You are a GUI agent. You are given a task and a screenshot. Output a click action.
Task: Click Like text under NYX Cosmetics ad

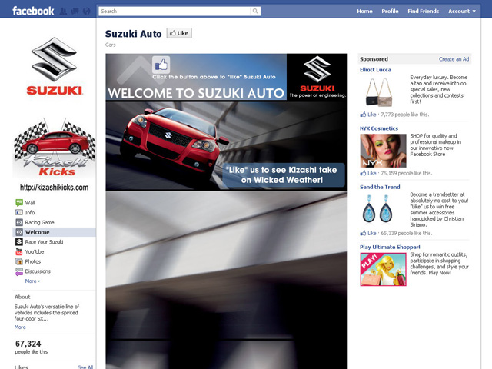pyautogui.click(x=372, y=173)
